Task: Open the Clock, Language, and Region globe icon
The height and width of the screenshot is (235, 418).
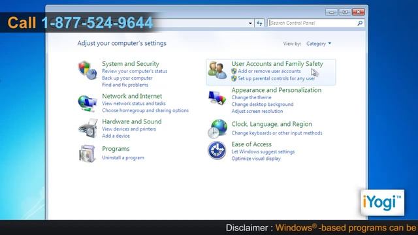Action: point(217,129)
